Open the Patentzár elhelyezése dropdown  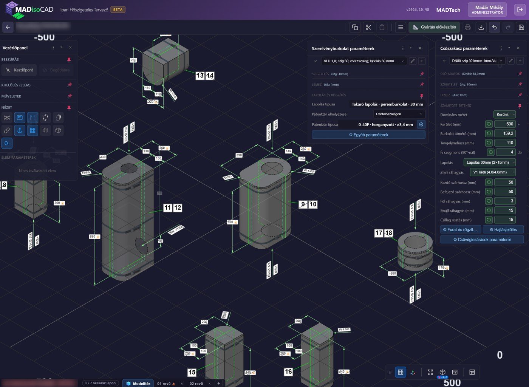[x=399, y=114]
